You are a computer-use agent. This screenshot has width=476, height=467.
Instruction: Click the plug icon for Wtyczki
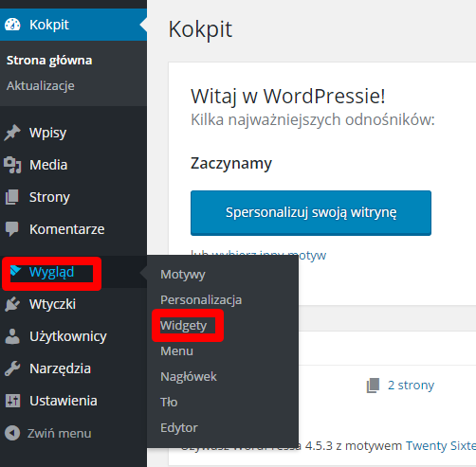click(x=12, y=304)
